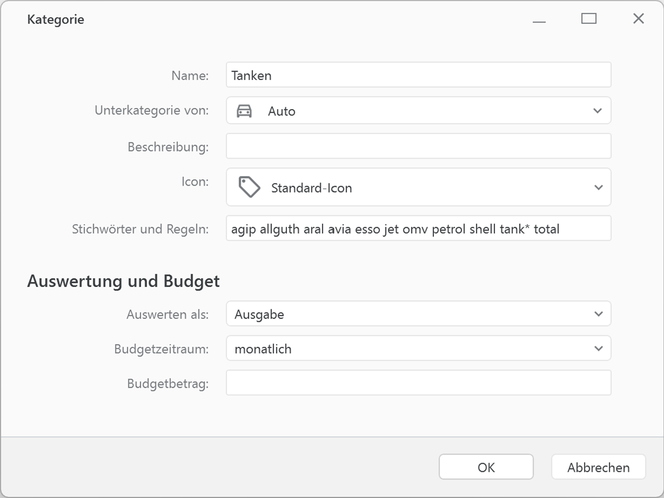Open the Icon chooser dropdown arrow
This screenshot has height=498, width=664.
click(x=598, y=187)
